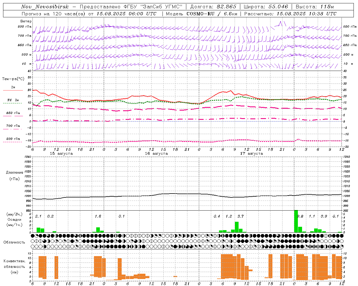Select the 'Модель COSMO-RU / 6.6км' label
358x286 pixels.
[201, 14]
